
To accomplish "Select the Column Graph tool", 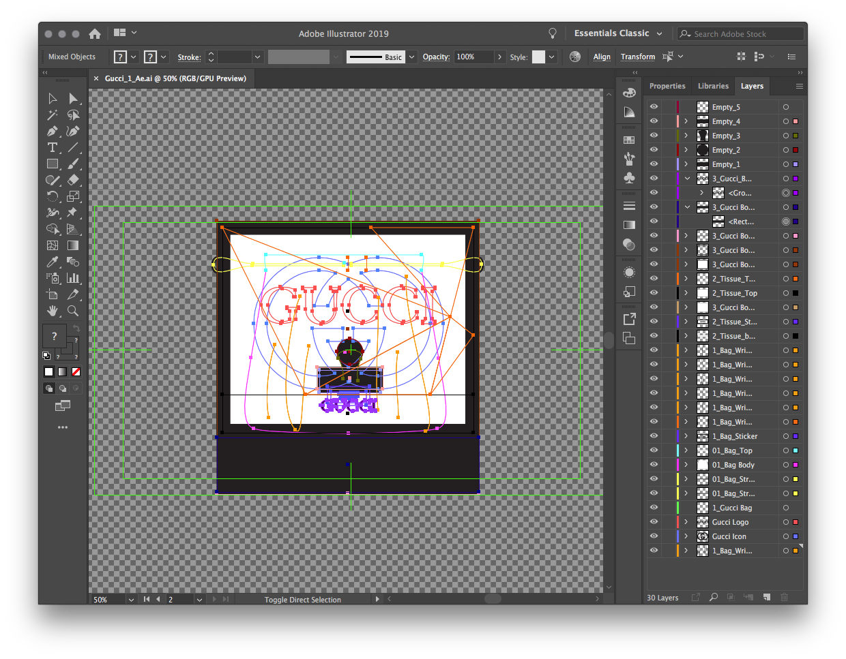I will (73, 279).
